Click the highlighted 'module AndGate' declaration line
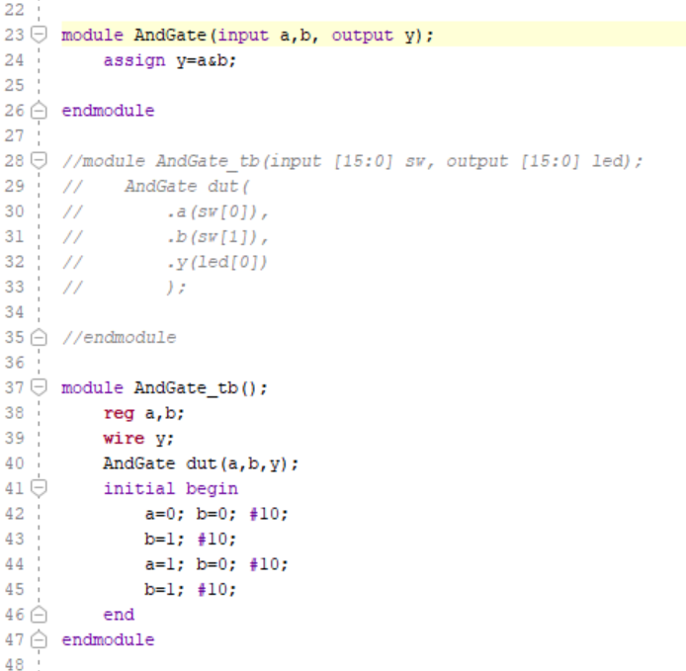Image resolution: width=686 pixels, height=671 pixels. coord(247,35)
